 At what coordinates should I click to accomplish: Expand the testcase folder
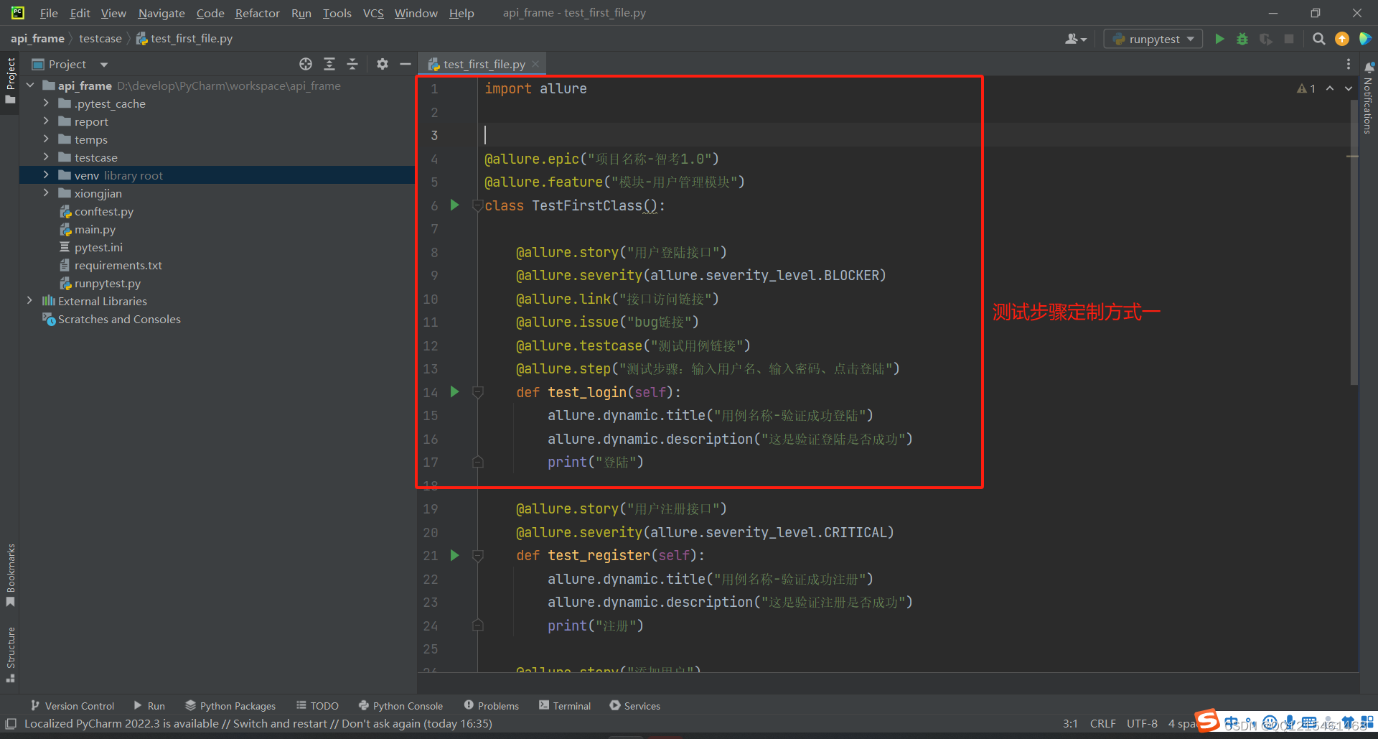tap(46, 157)
